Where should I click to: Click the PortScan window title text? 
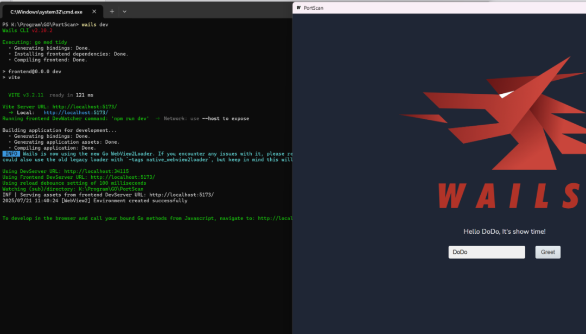(314, 8)
